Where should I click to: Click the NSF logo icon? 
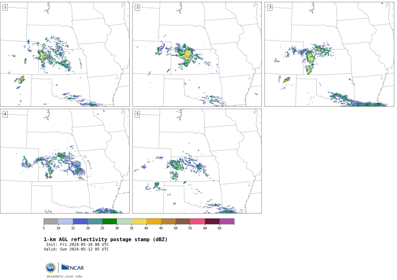point(51,268)
